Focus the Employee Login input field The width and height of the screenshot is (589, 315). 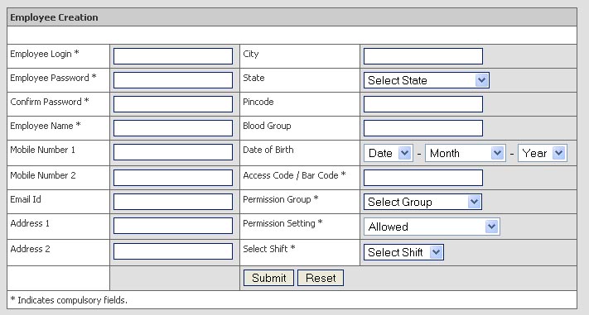pyautogui.click(x=173, y=56)
